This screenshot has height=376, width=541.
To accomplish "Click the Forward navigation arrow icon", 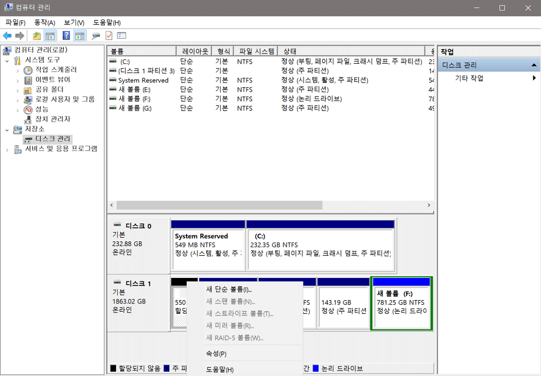I will (x=20, y=35).
